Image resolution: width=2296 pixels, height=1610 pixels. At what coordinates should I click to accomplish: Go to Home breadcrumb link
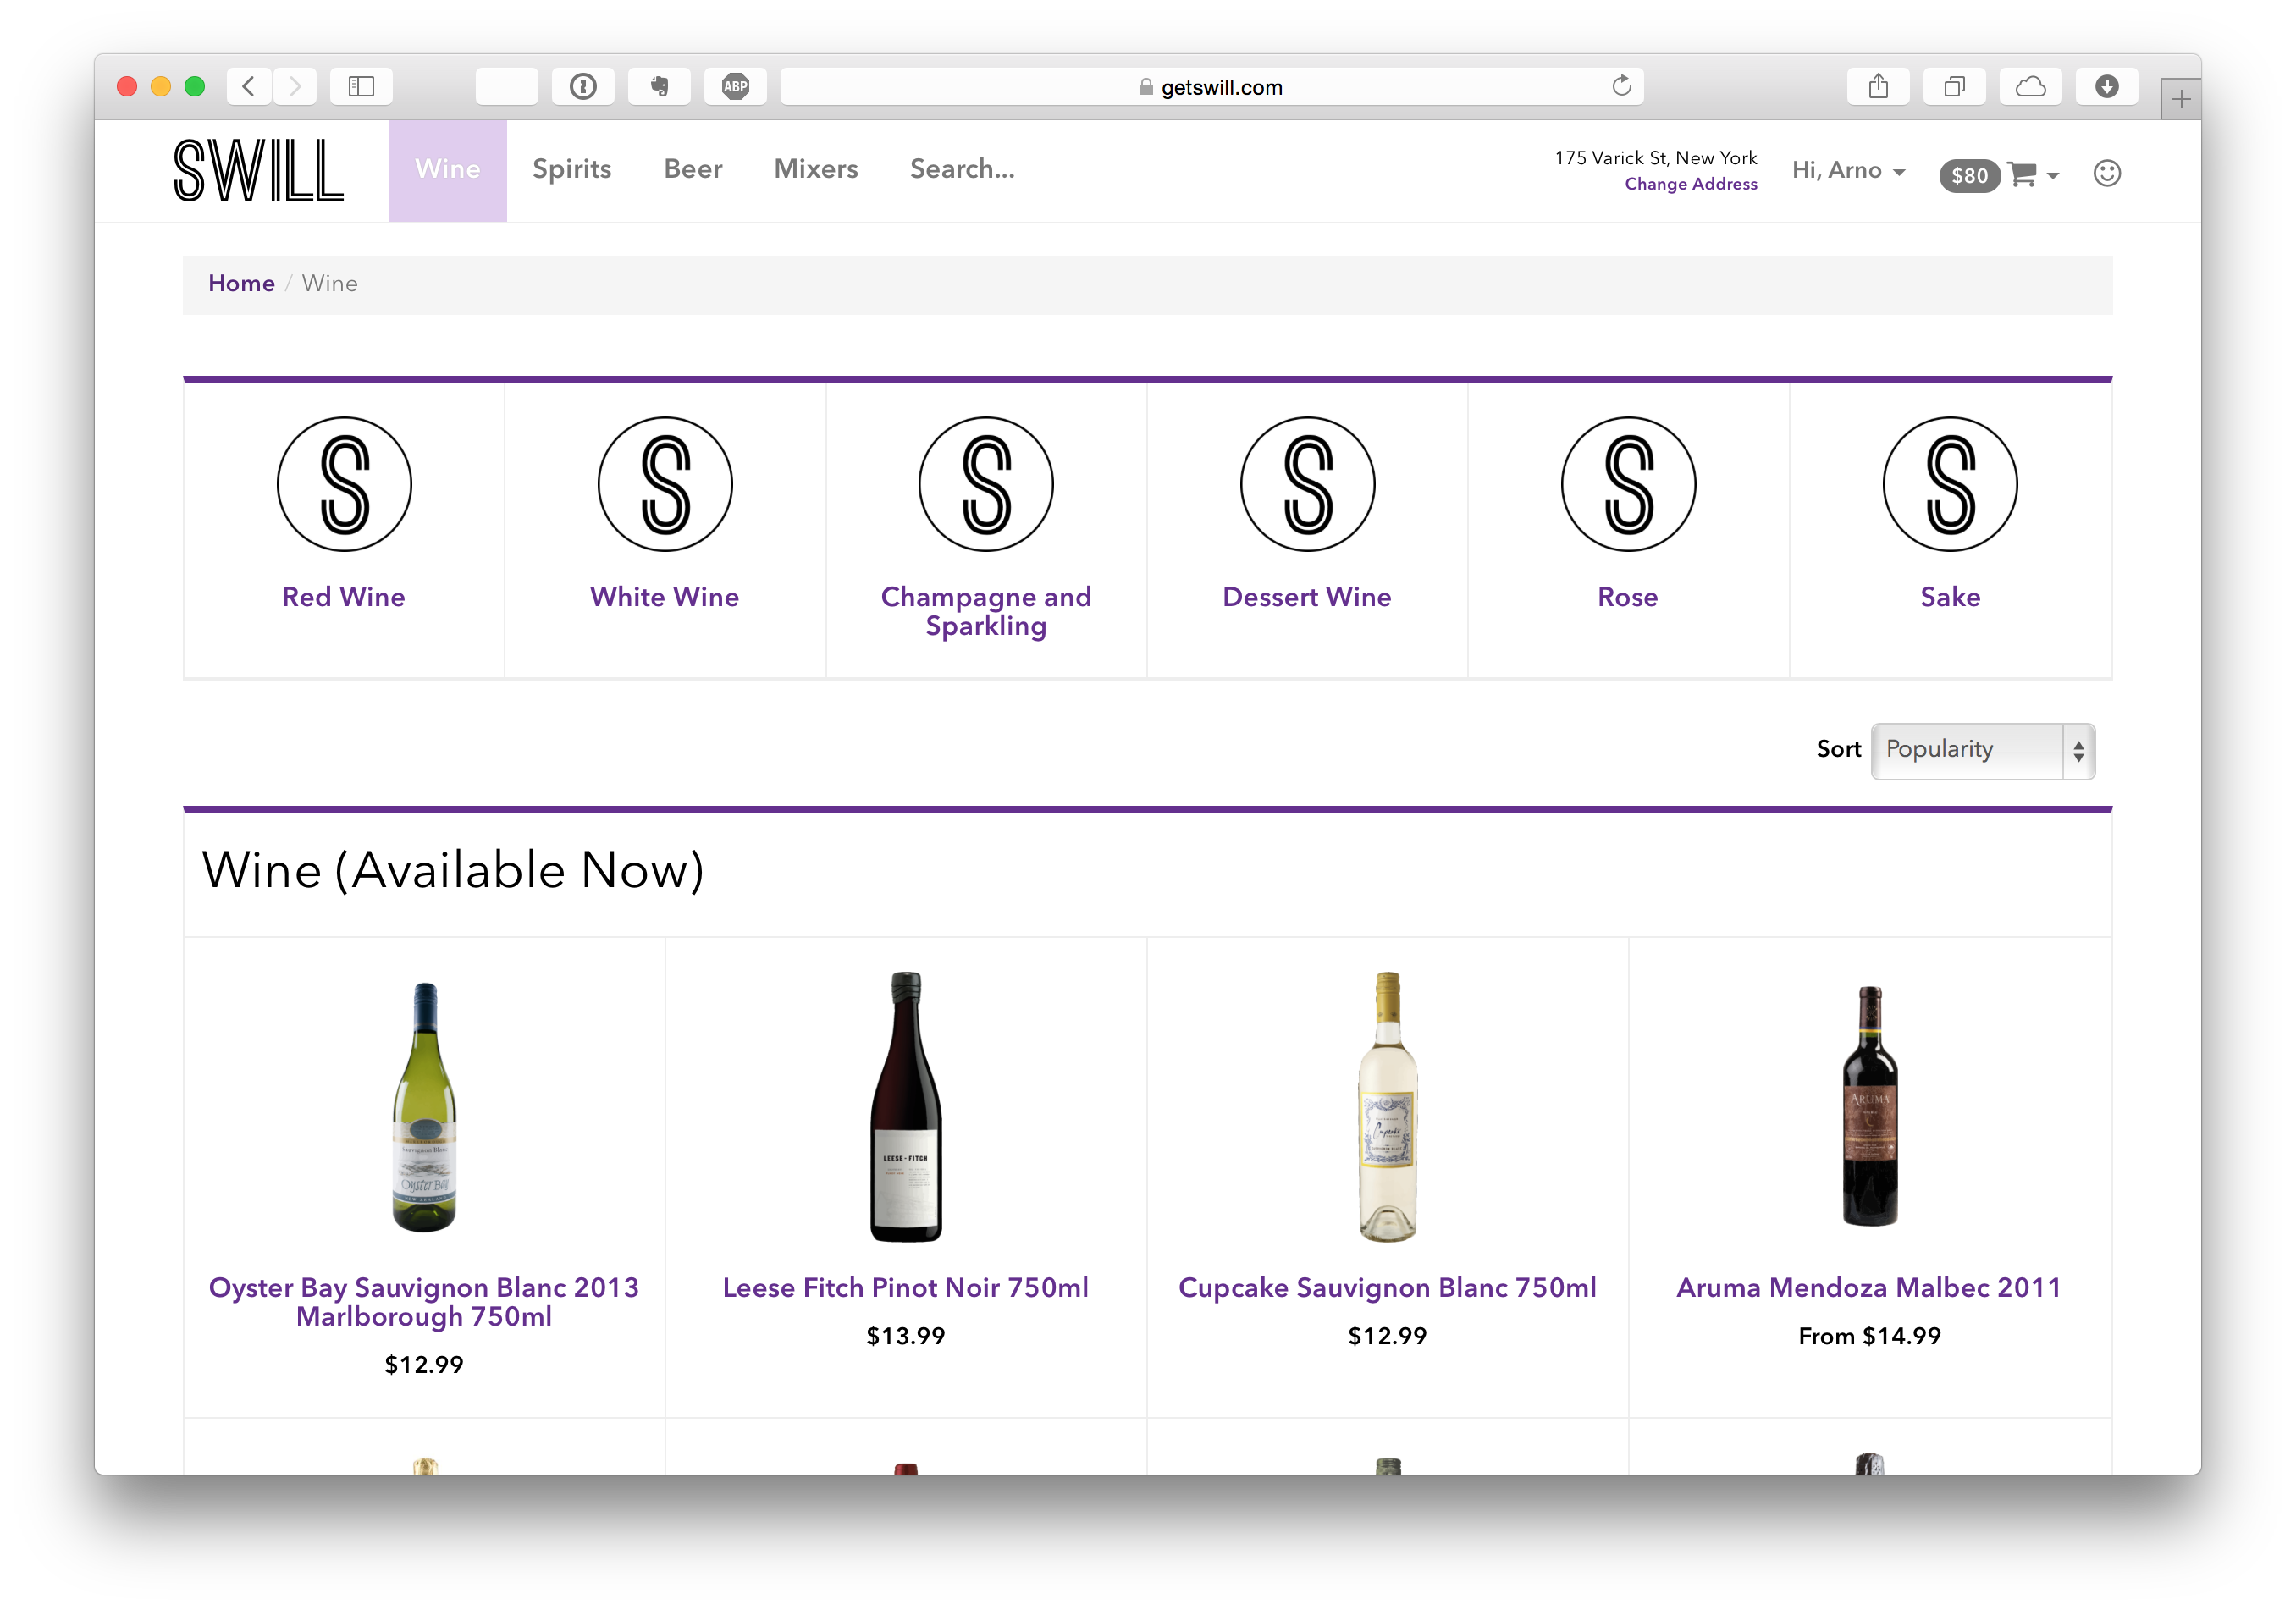pos(241,284)
